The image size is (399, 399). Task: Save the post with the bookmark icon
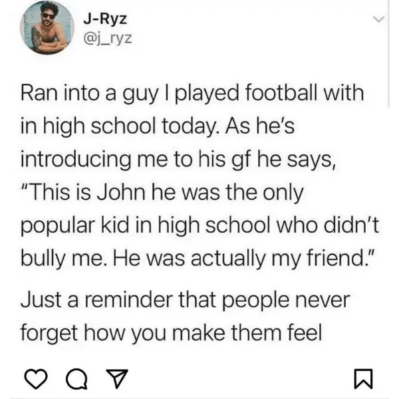pos(363,378)
